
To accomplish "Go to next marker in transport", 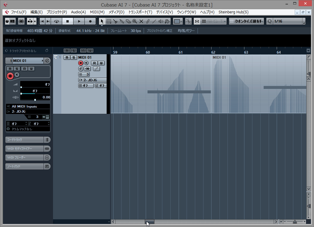I will [48, 21].
